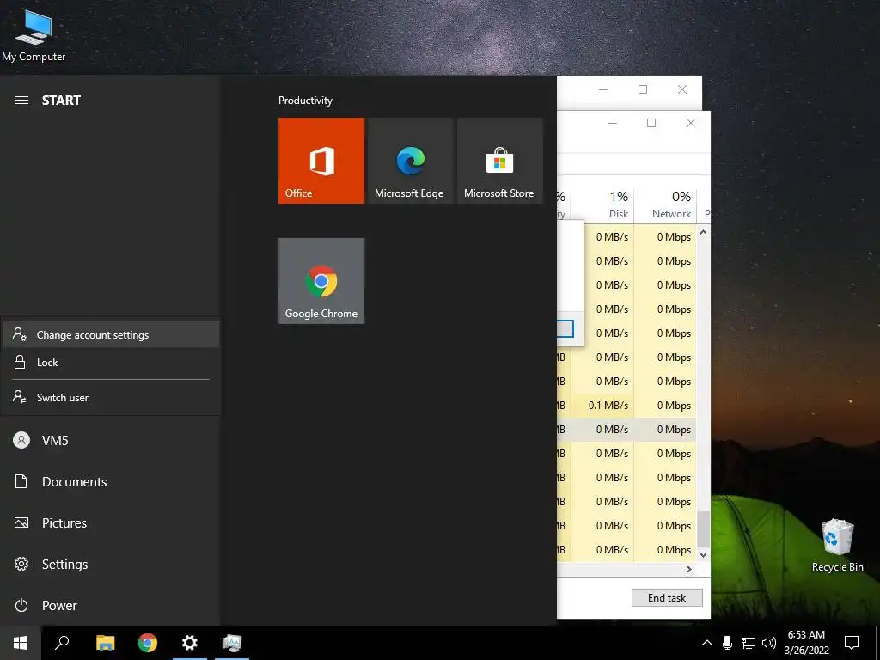
Task: Select the Recycle Bin desktop icon
Action: coord(837,546)
